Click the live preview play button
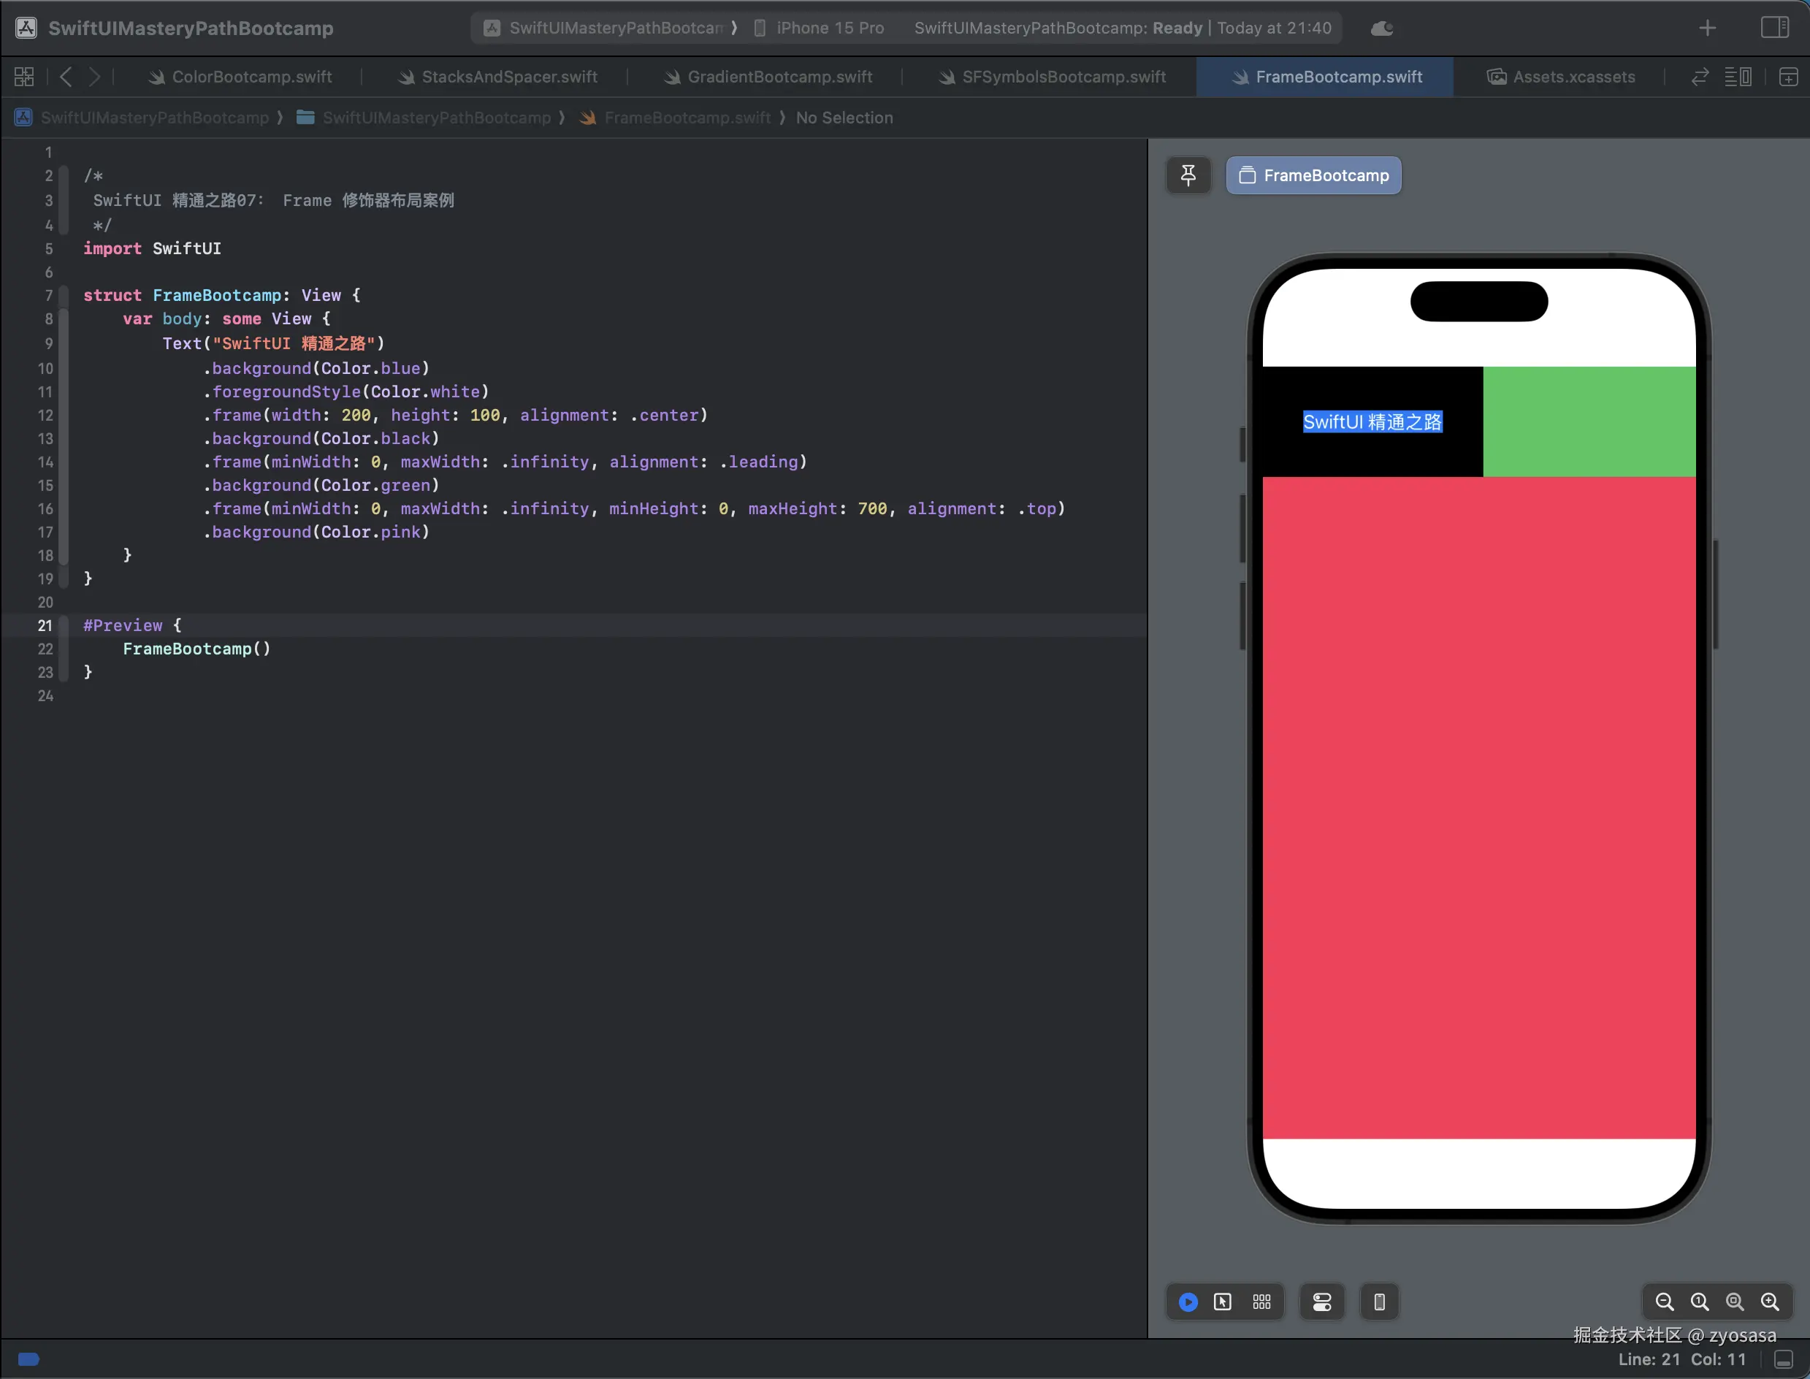Viewport: 1810px width, 1379px height. click(x=1188, y=1302)
